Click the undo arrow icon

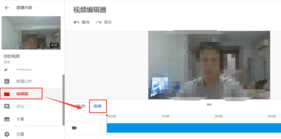click(77, 22)
